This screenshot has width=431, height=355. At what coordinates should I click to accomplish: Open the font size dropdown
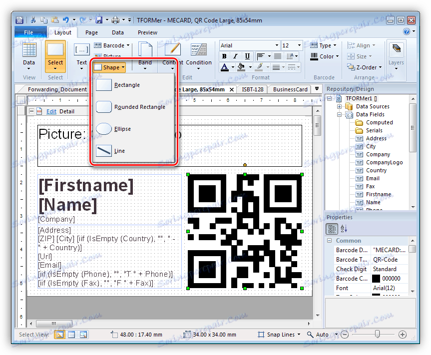click(x=299, y=45)
